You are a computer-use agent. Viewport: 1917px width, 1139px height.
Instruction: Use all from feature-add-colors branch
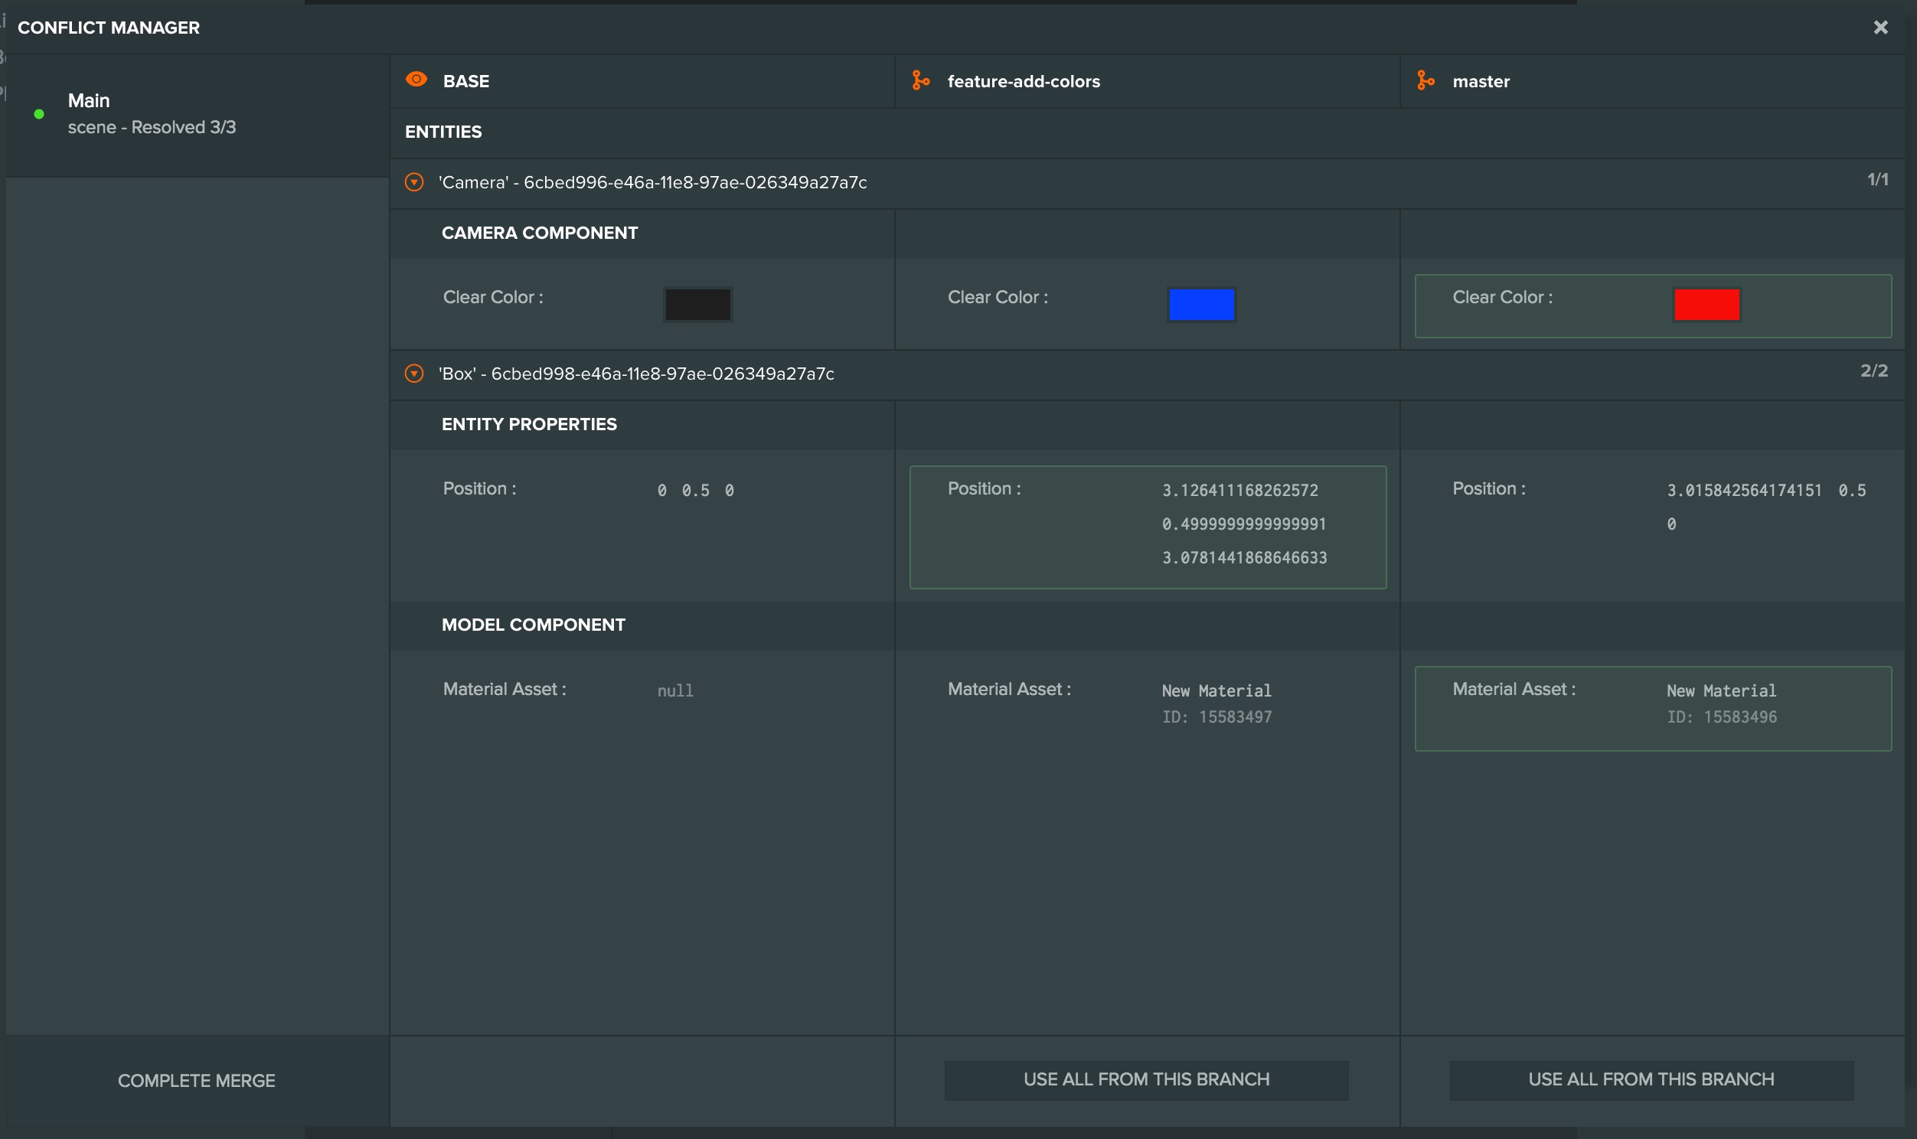[x=1147, y=1080]
